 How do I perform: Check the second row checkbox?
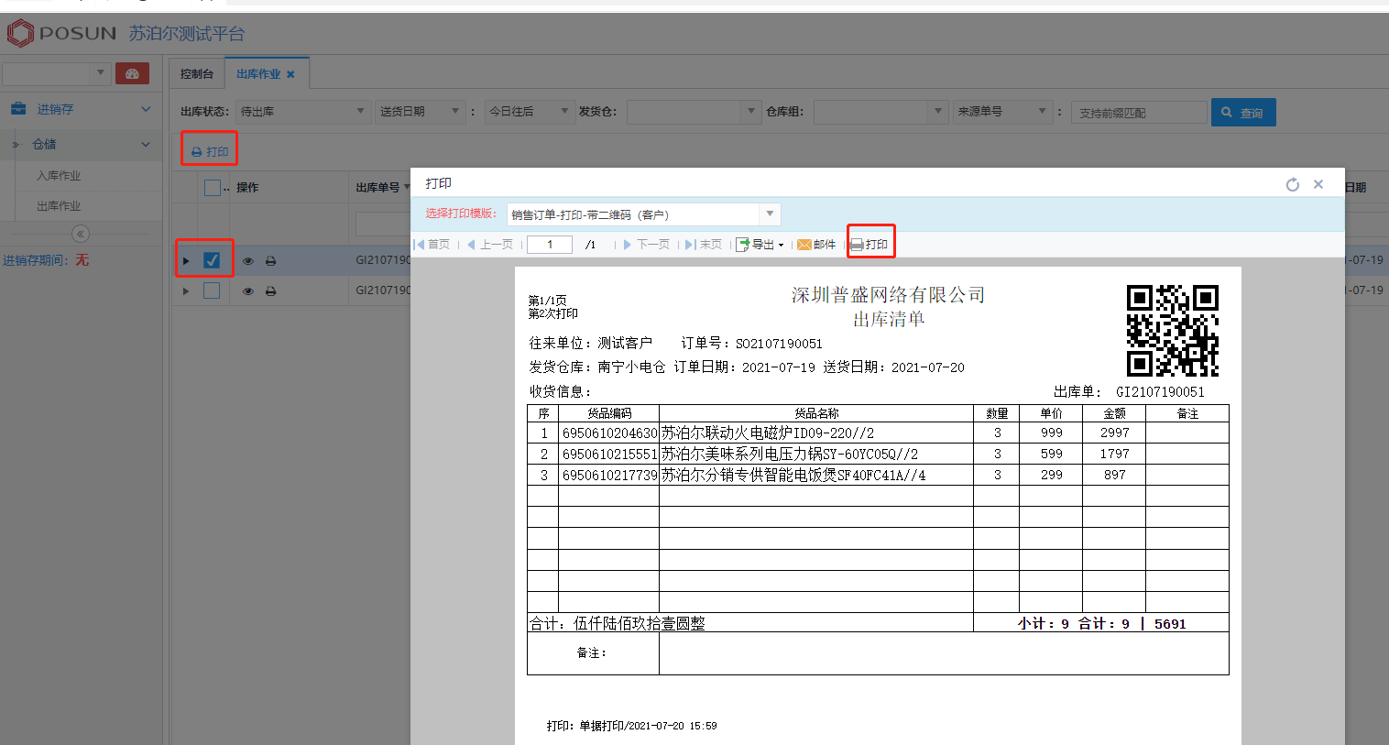click(212, 290)
